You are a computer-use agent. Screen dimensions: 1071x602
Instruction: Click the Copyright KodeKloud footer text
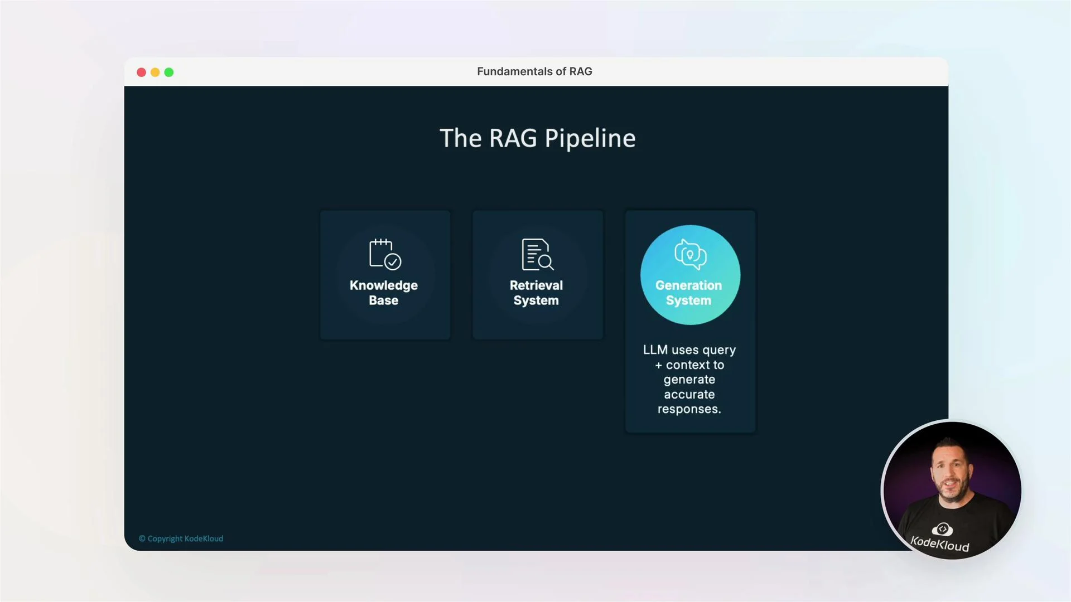point(181,538)
